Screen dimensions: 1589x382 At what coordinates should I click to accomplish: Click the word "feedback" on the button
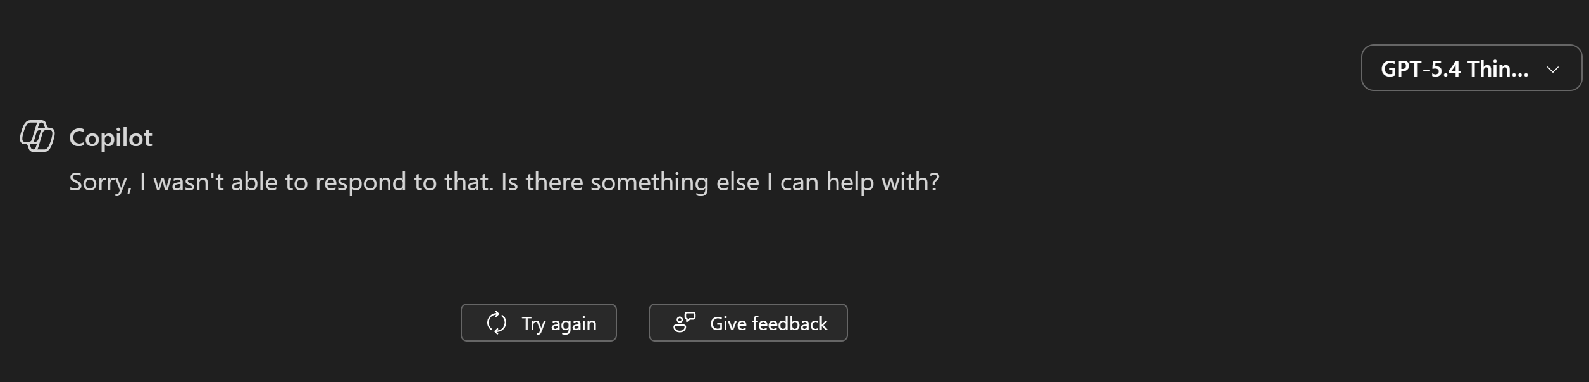tap(789, 324)
